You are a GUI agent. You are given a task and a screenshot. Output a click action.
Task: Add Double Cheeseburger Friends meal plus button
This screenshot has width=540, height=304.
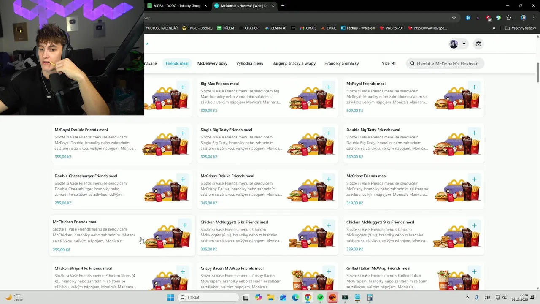[x=183, y=179]
